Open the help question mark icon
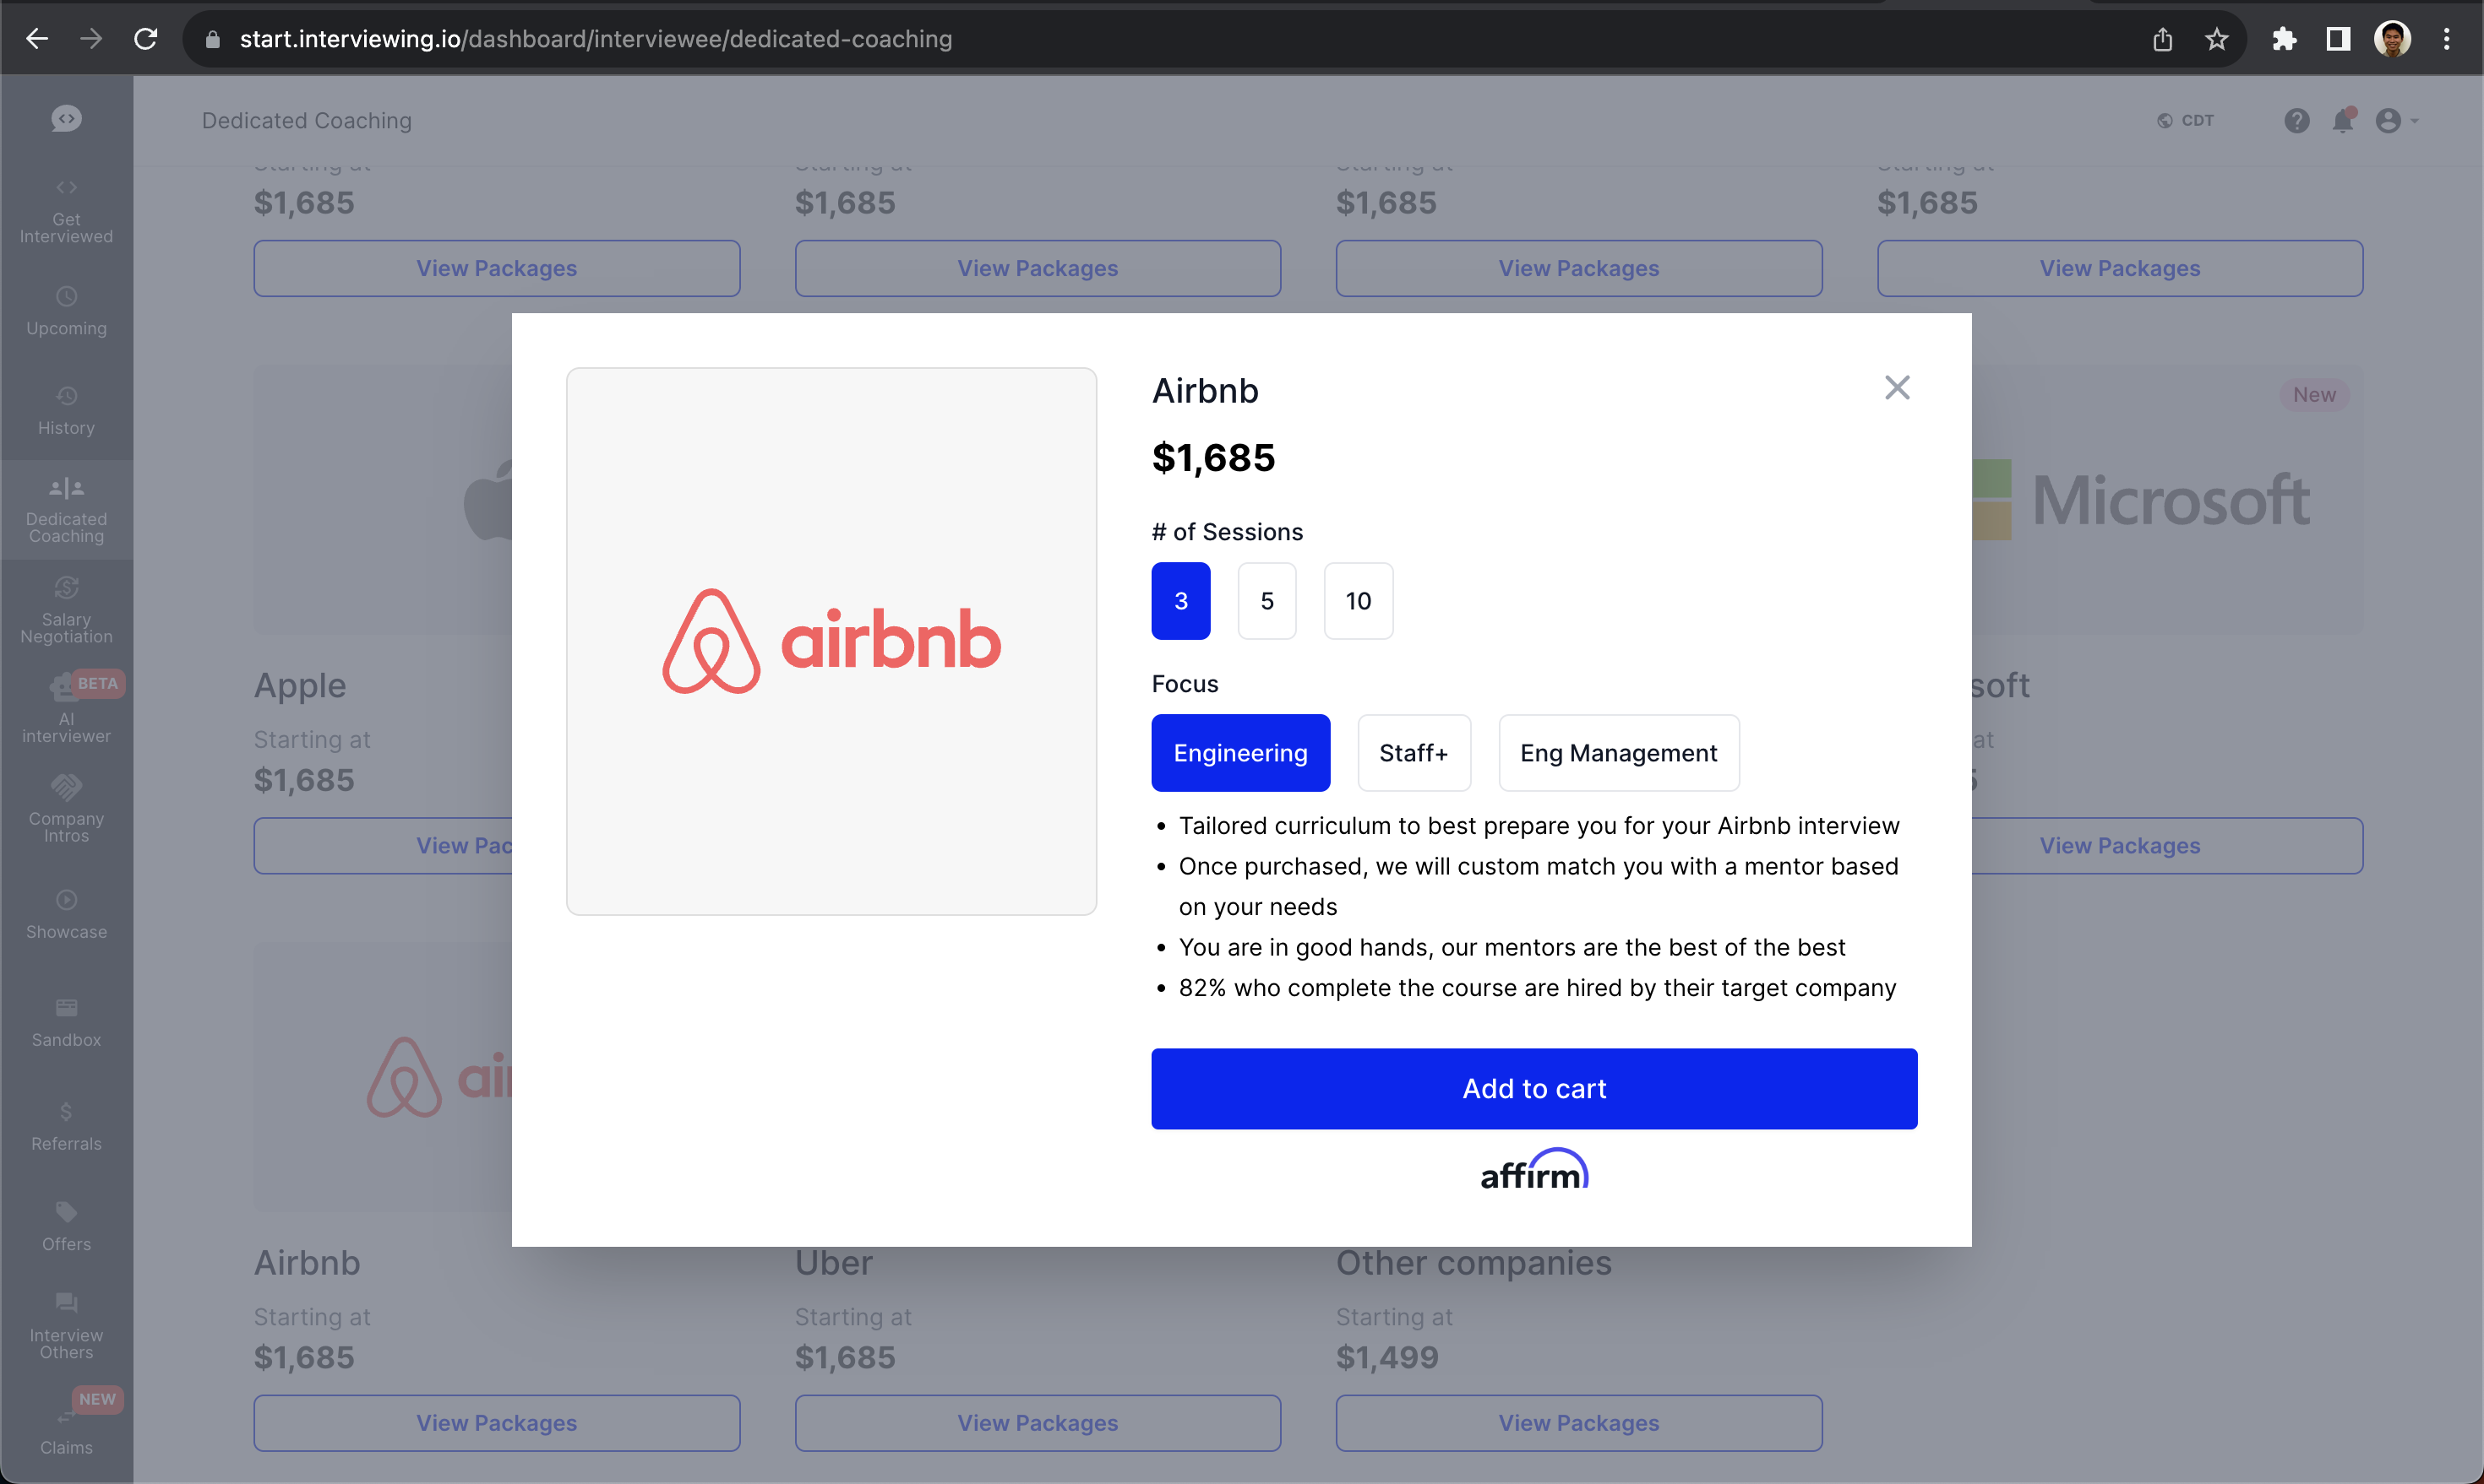 coord(2296,121)
